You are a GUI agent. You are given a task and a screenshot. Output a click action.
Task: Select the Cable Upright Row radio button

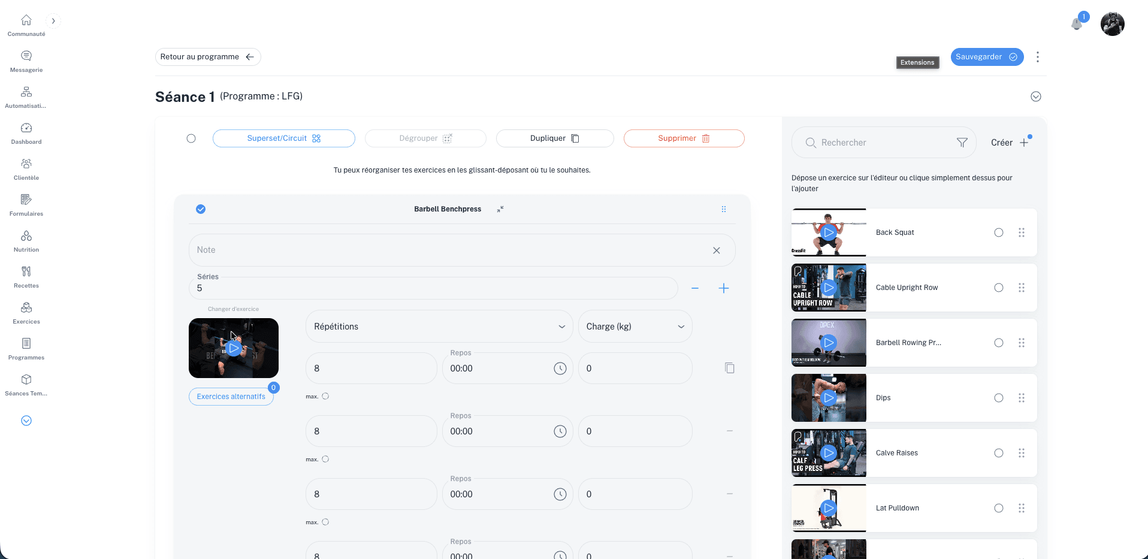coord(998,288)
